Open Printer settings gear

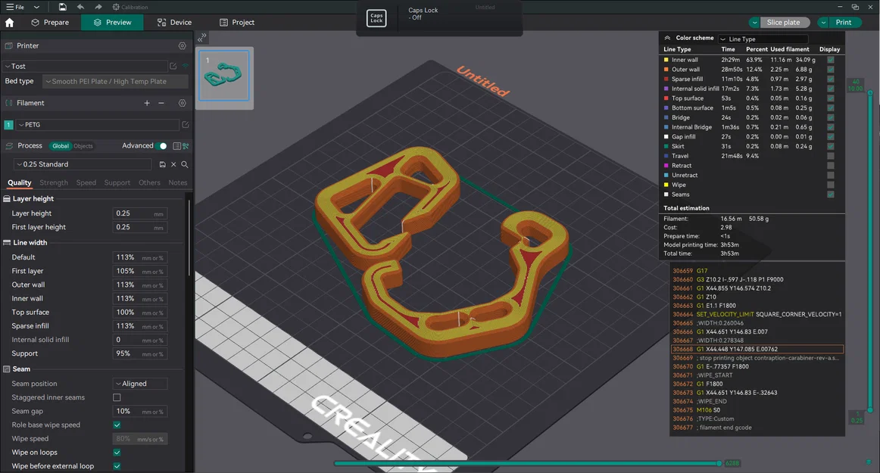click(182, 46)
